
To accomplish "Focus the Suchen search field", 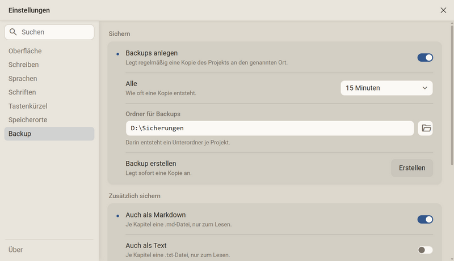I will click(49, 32).
